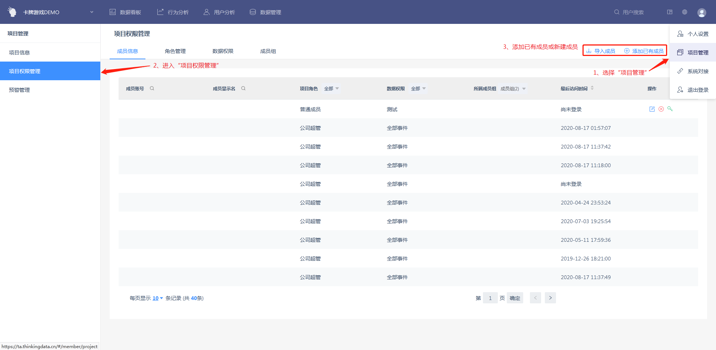The image size is (716, 350).
Task: Expand the 数据权限 全部 filter dropdown
Action: [418, 88]
